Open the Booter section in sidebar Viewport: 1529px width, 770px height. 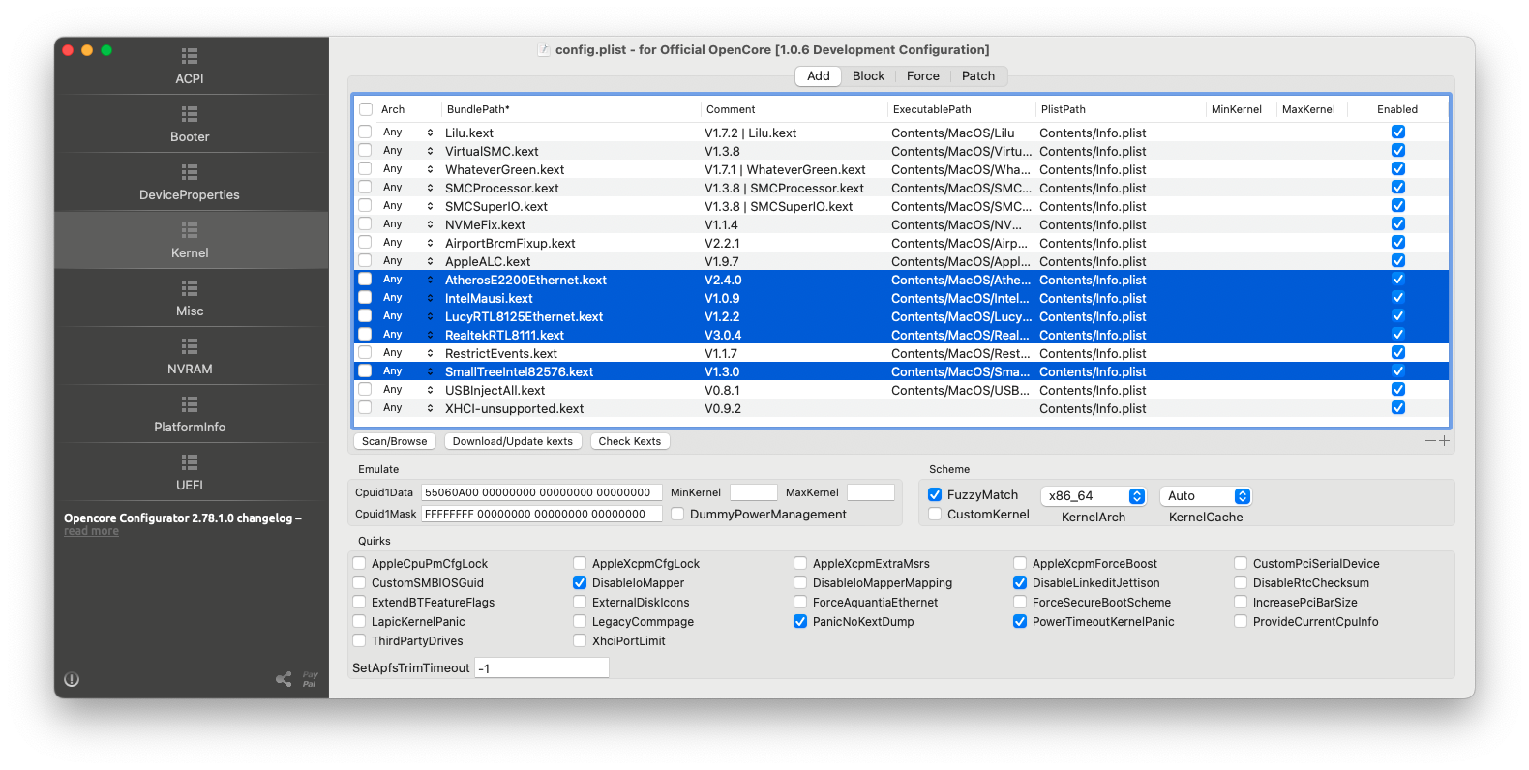tap(190, 124)
